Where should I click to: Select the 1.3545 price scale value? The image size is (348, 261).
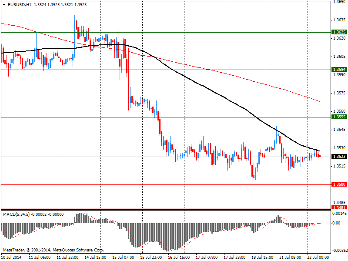coord(340,129)
